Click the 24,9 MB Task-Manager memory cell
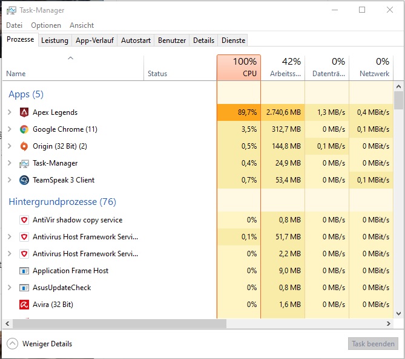405x359 pixels. click(283, 163)
